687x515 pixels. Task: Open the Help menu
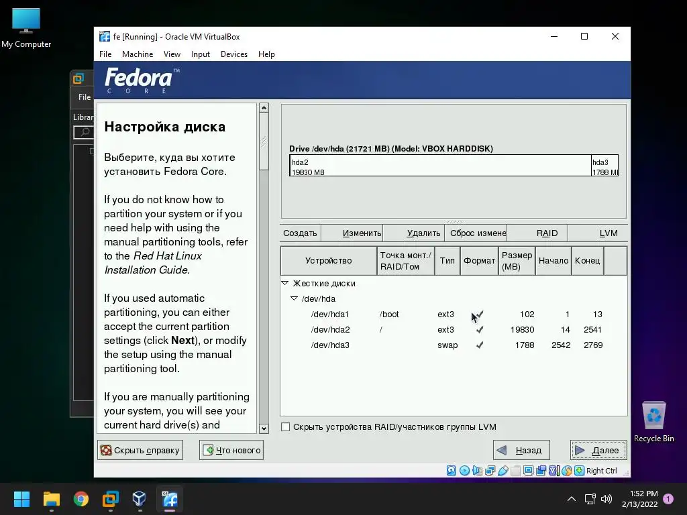[x=266, y=54]
